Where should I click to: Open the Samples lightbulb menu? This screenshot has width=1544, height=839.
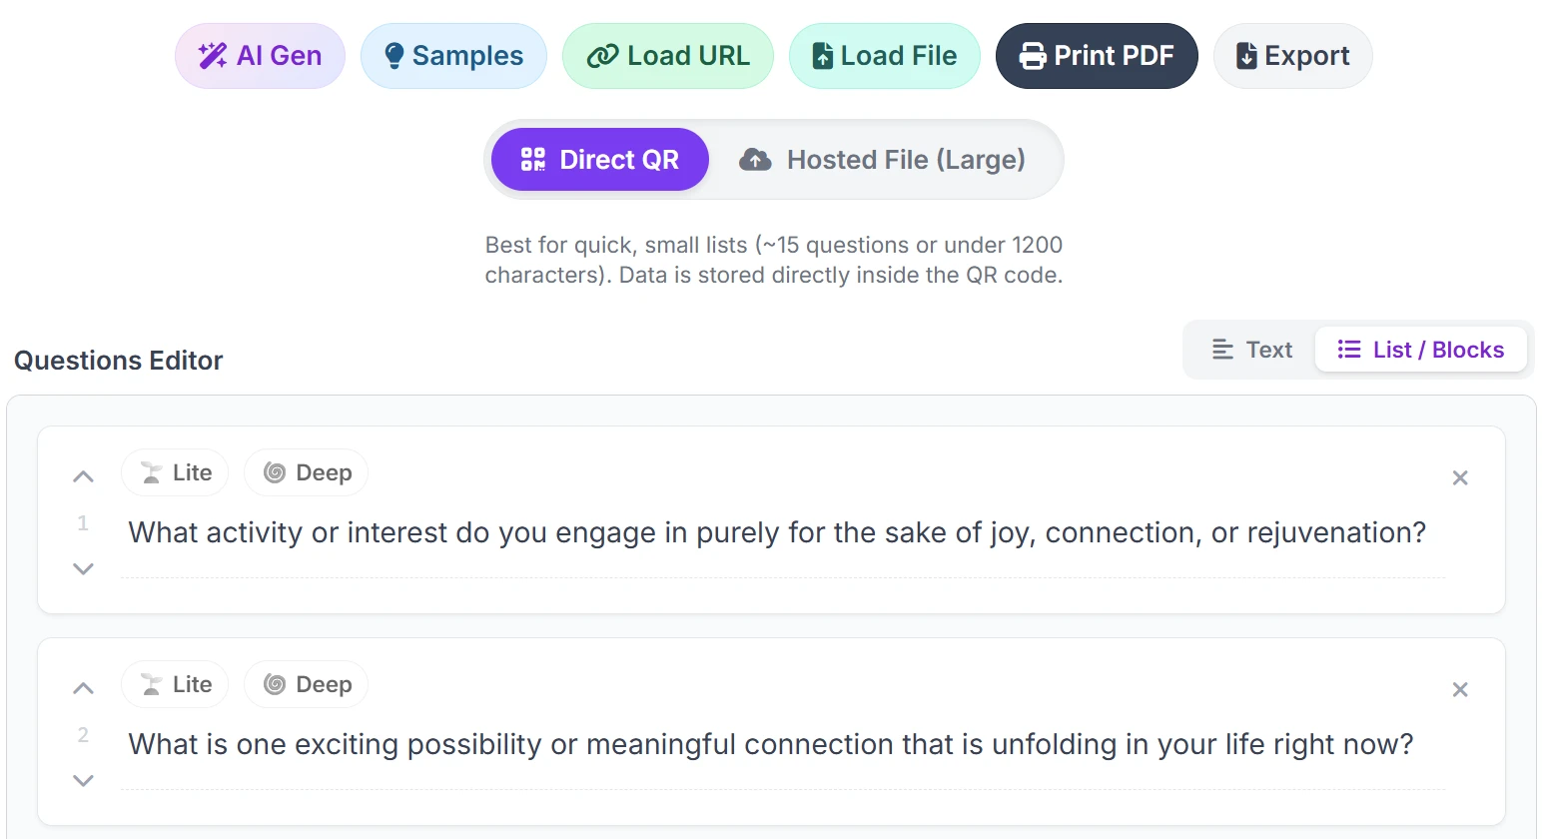coord(453,56)
